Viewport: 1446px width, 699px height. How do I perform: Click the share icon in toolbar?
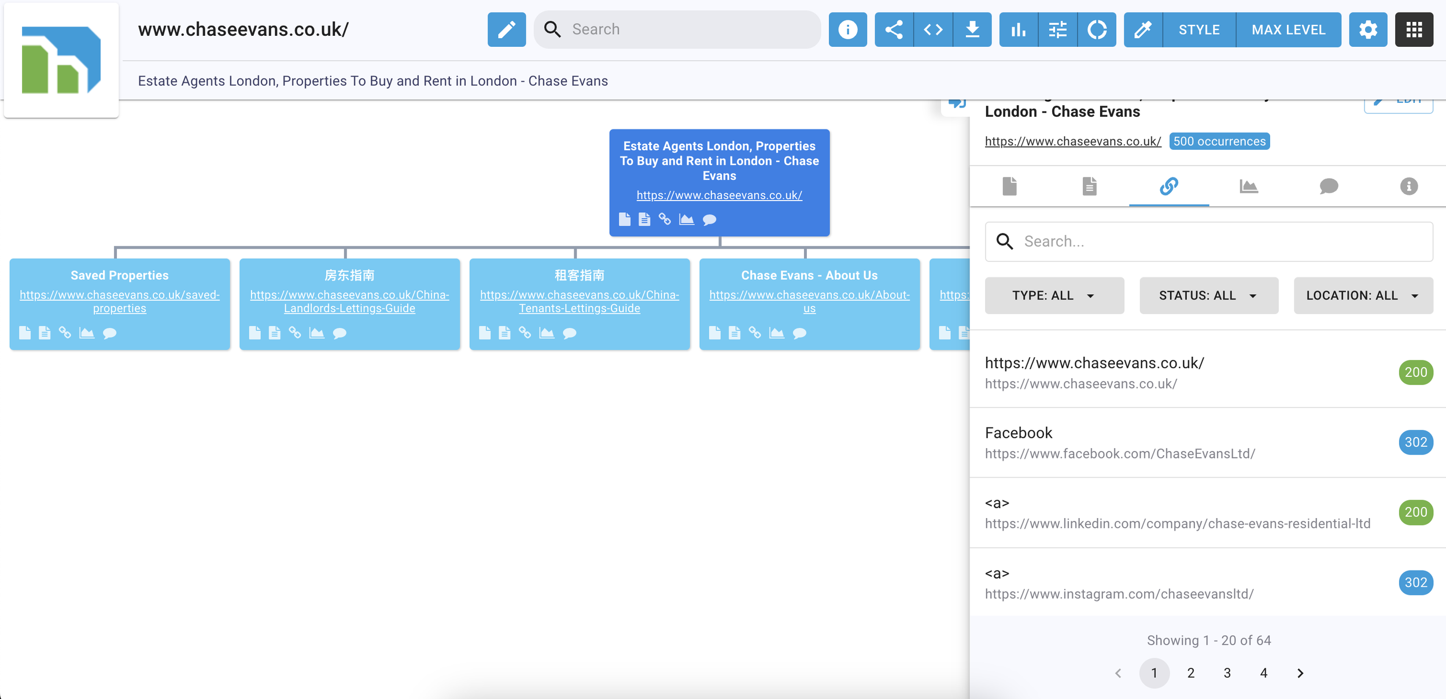pos(894,29)
